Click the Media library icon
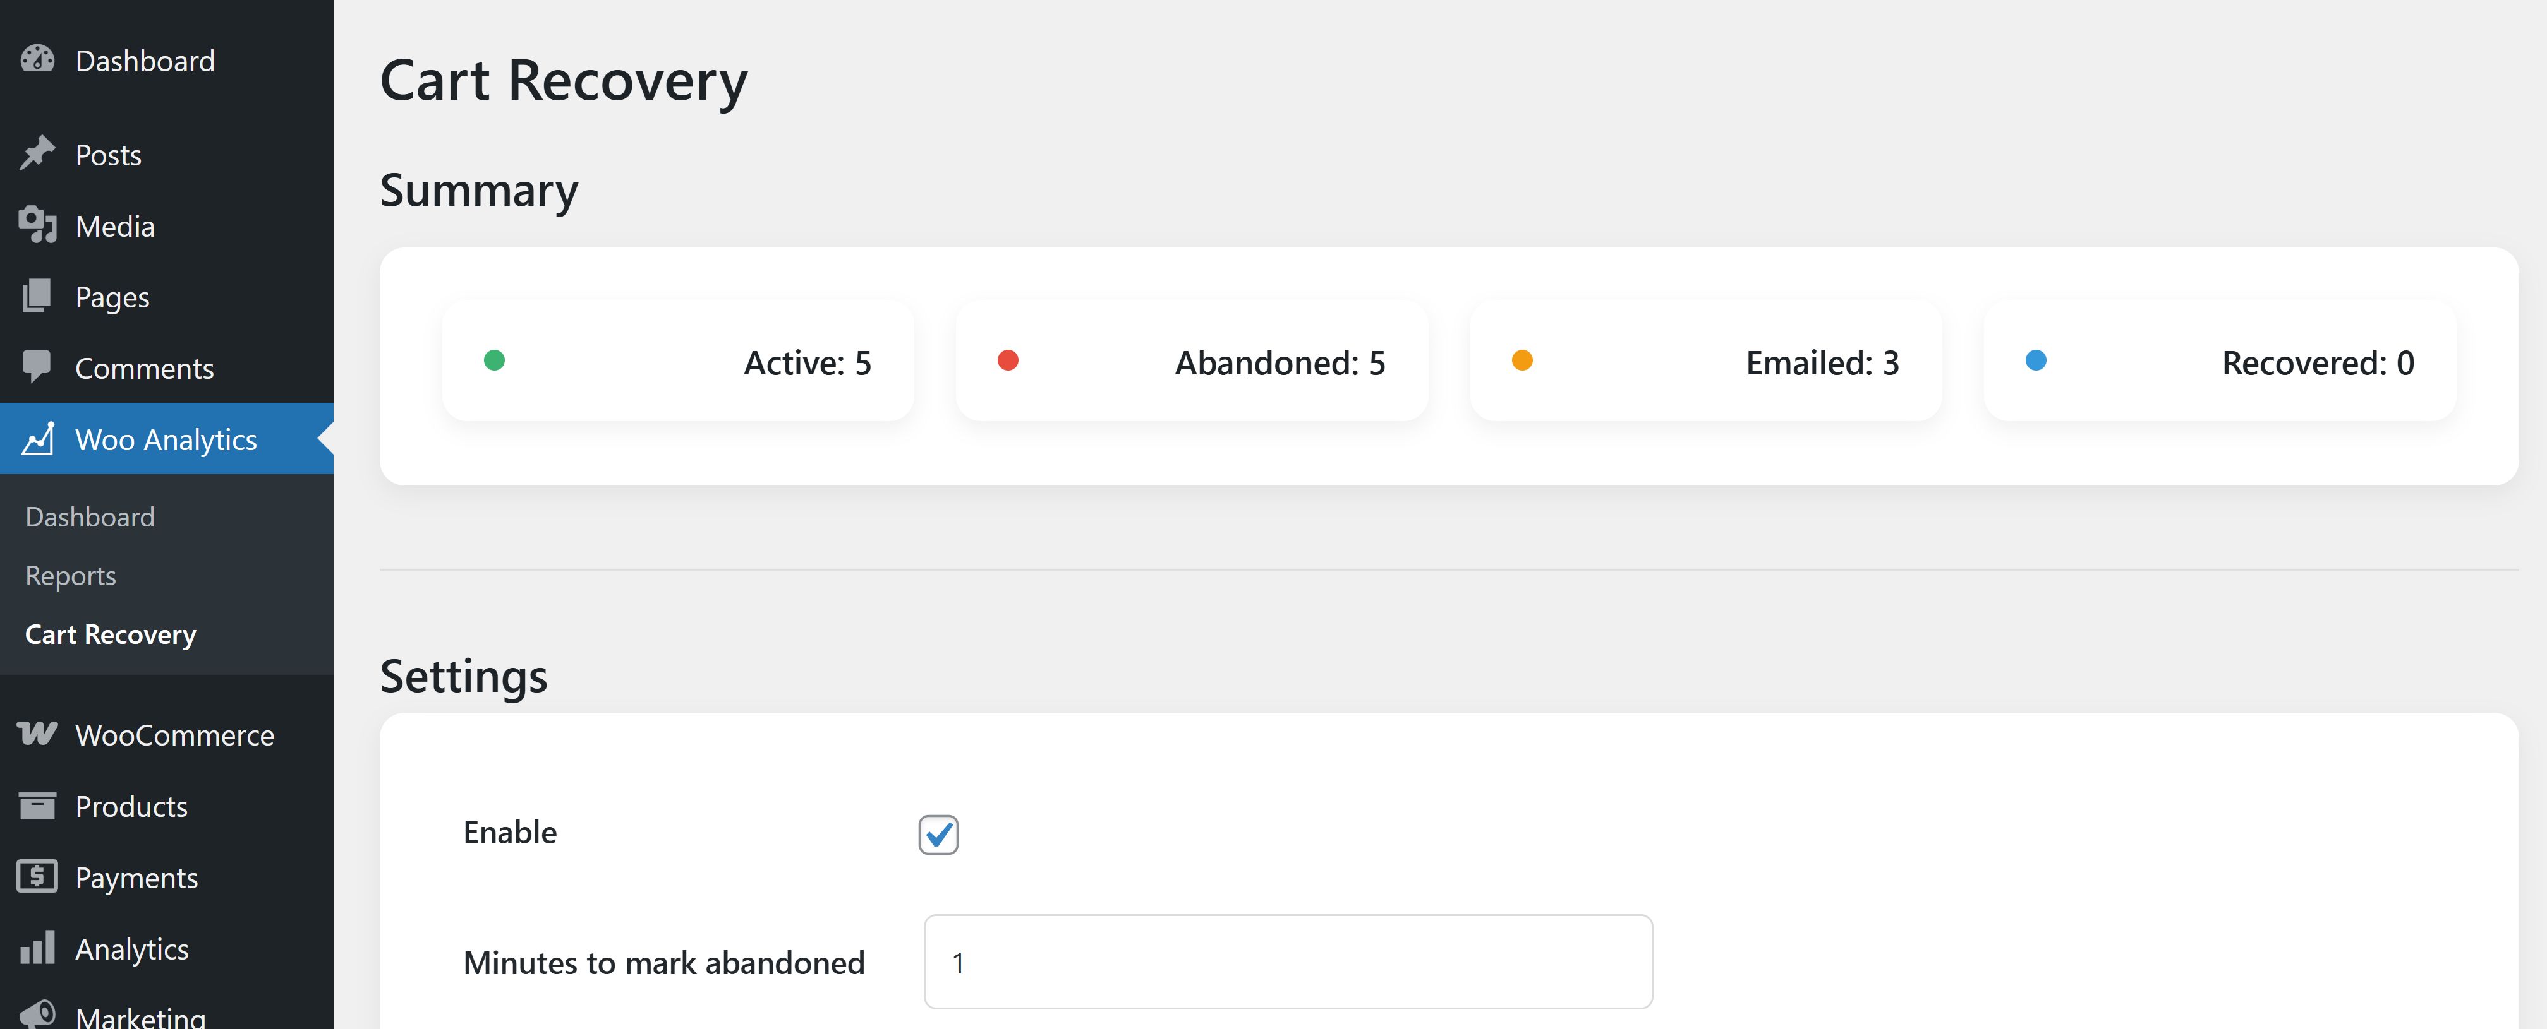This screenshot has width=2547, height=1029. coord(37,225)
